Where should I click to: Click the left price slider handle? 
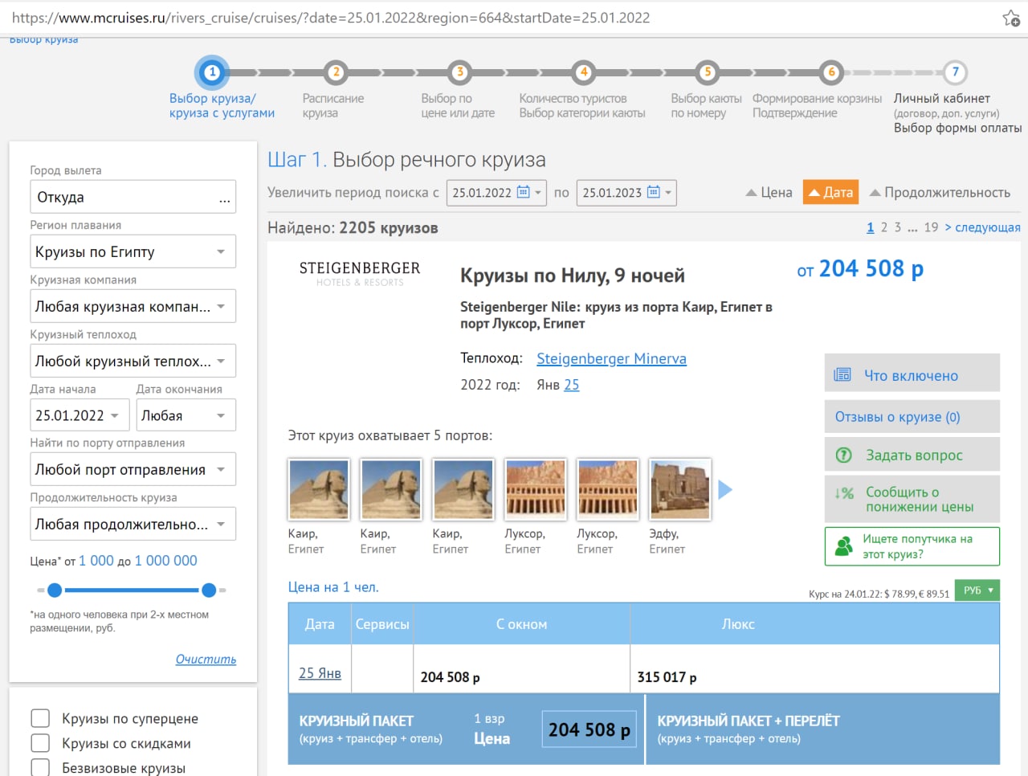(55, 590)
